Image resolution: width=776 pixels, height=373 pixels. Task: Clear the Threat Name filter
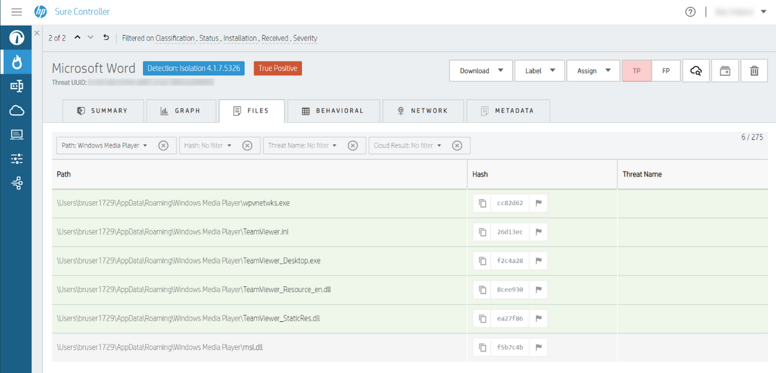352,145
